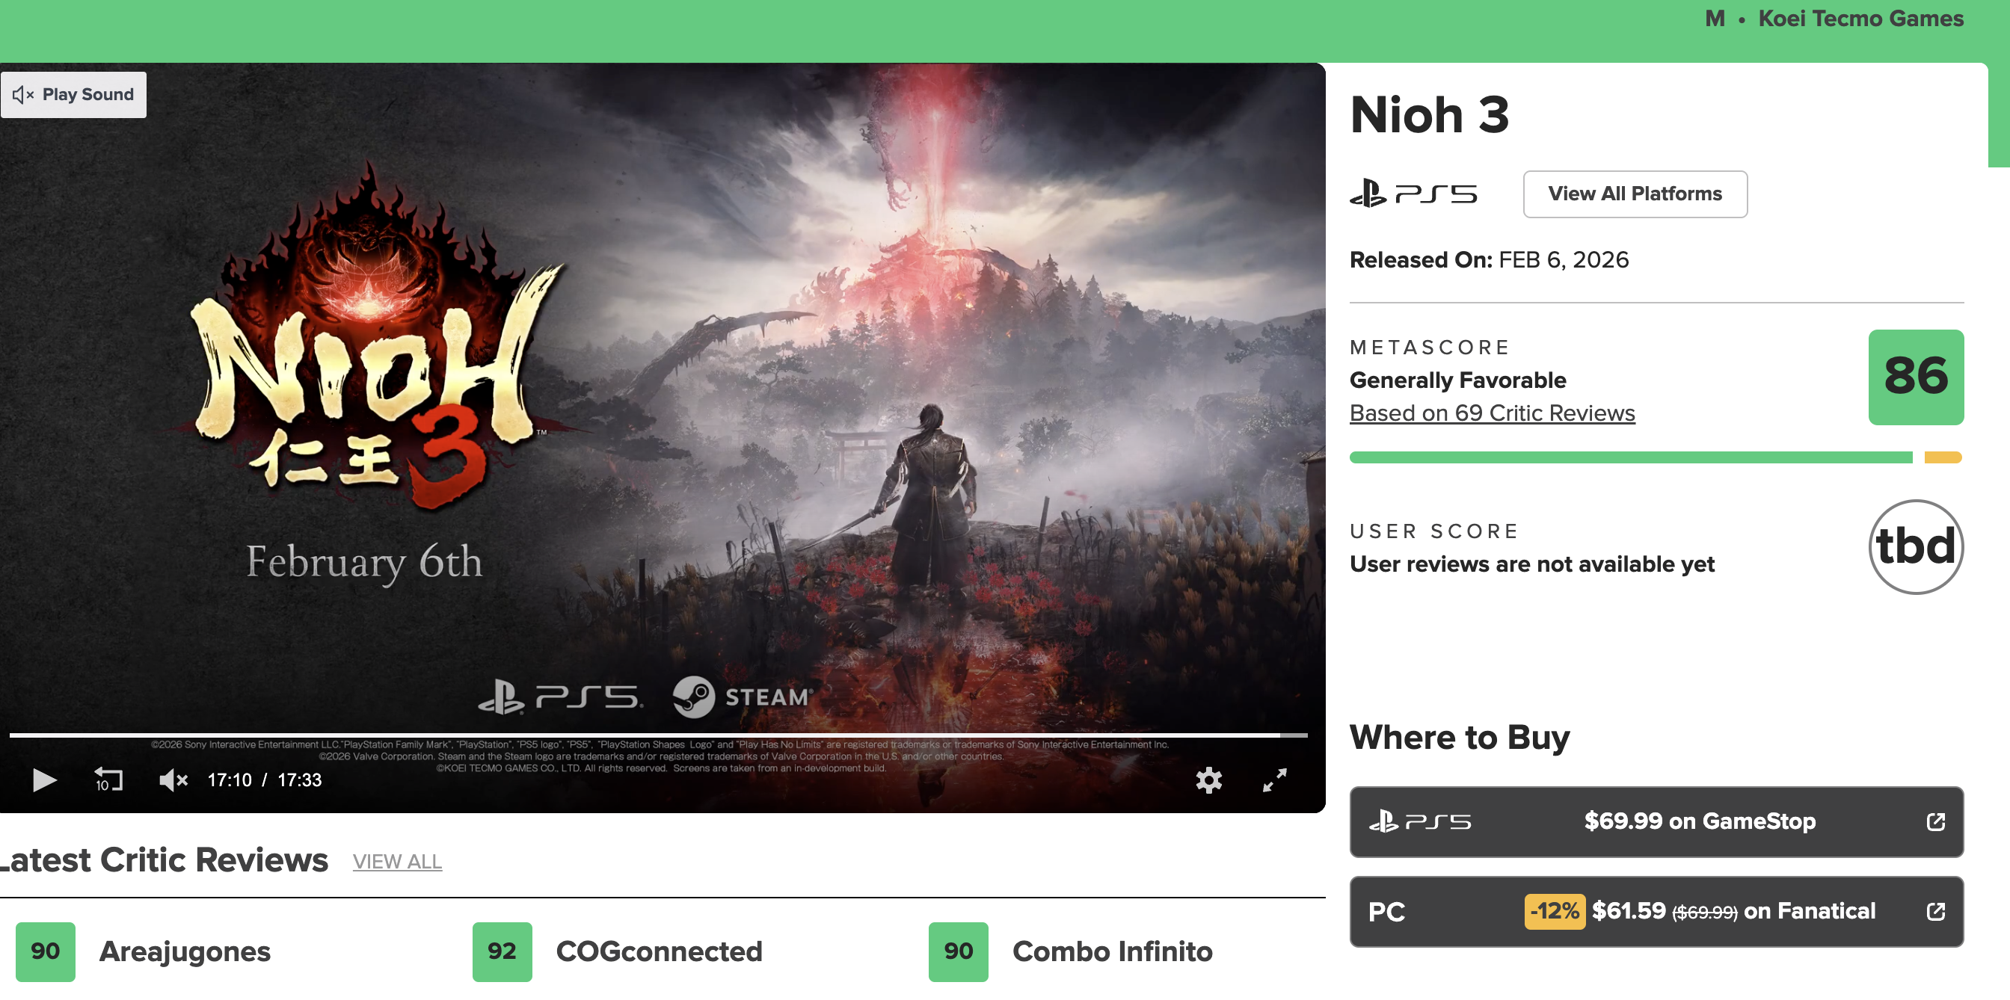Open the GameStop external link icon
This screenshot has height=1000, width=2010.
pyautogui.click(x=1935, y=821)
